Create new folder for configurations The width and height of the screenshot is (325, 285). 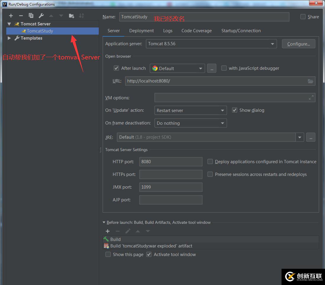pyautogui.click(x=72, y=16)
